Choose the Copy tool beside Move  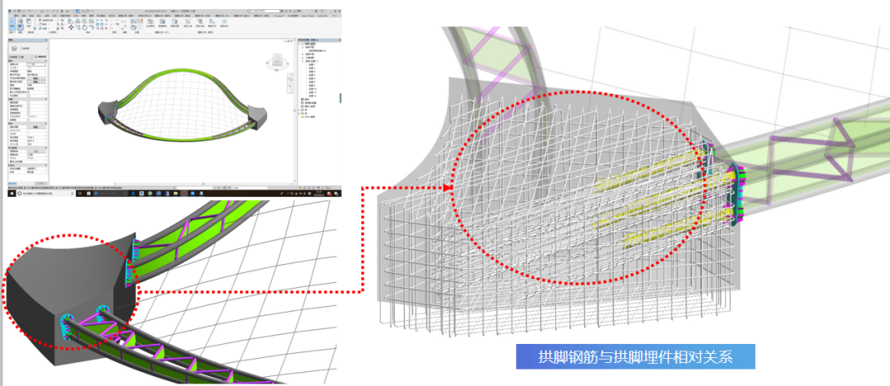tap(77, 27)
